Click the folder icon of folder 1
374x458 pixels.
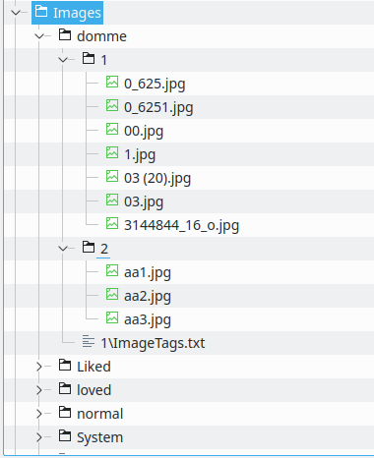click(89, 58)
